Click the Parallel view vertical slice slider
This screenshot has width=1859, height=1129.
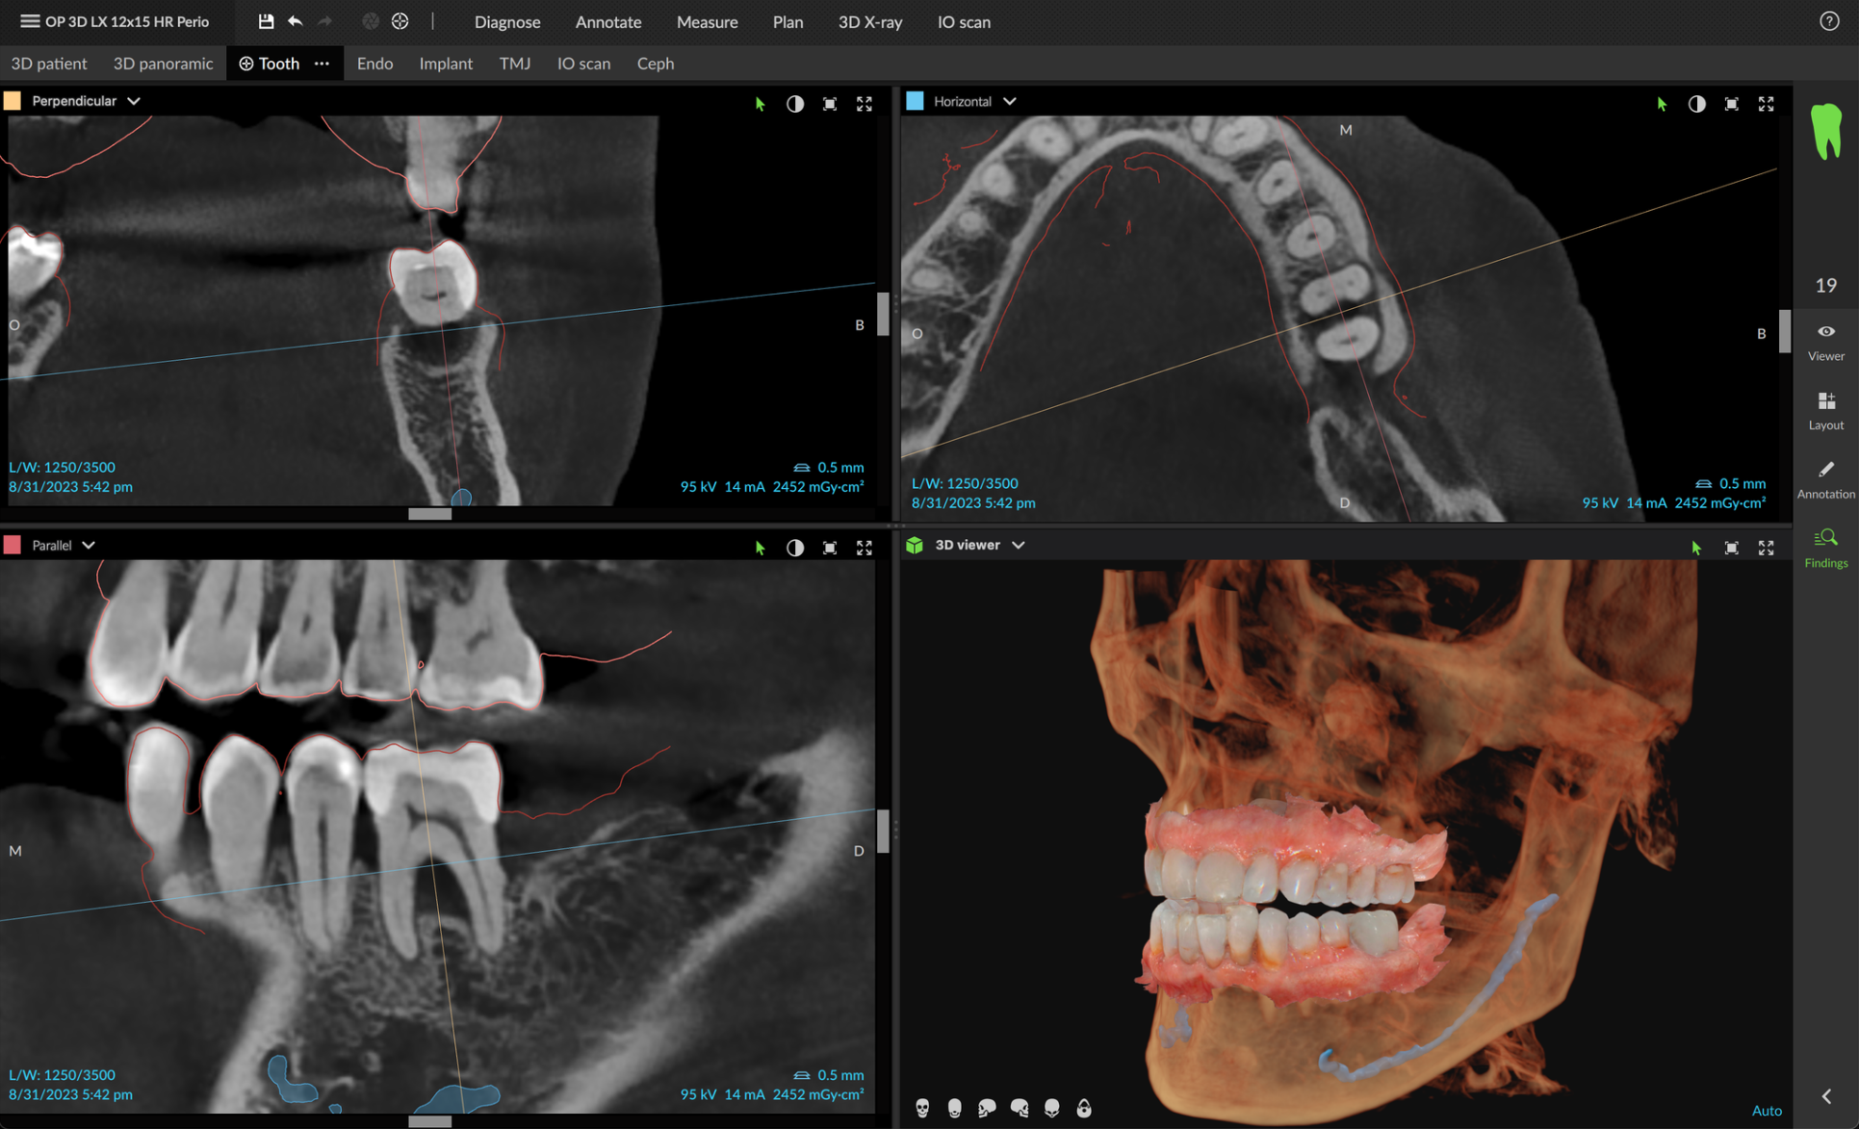883,830
